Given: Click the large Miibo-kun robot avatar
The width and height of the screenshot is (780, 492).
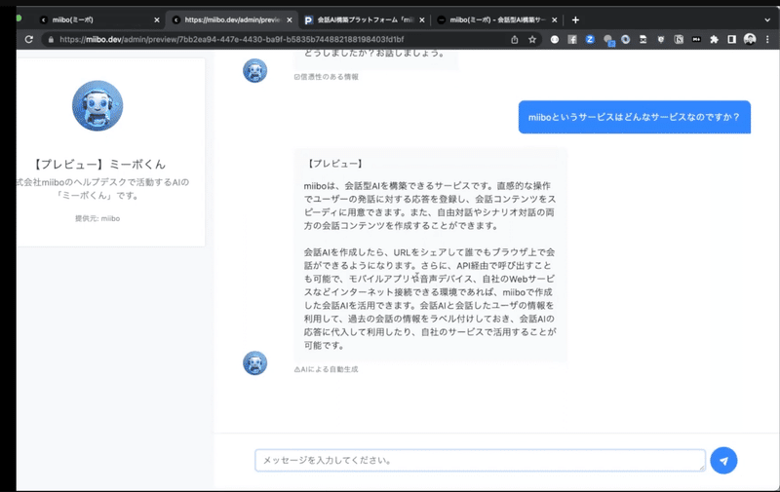Looking at the screenshot, I should pos(97,106).
